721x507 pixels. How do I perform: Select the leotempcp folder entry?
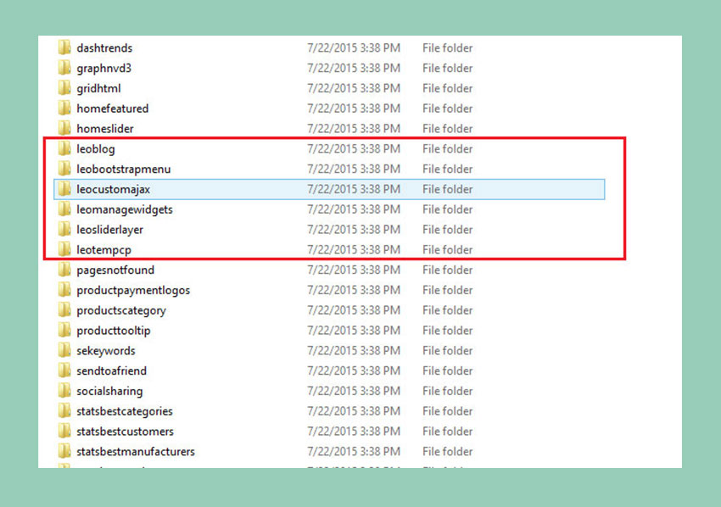pyautogui.click(x=103, y=250)
